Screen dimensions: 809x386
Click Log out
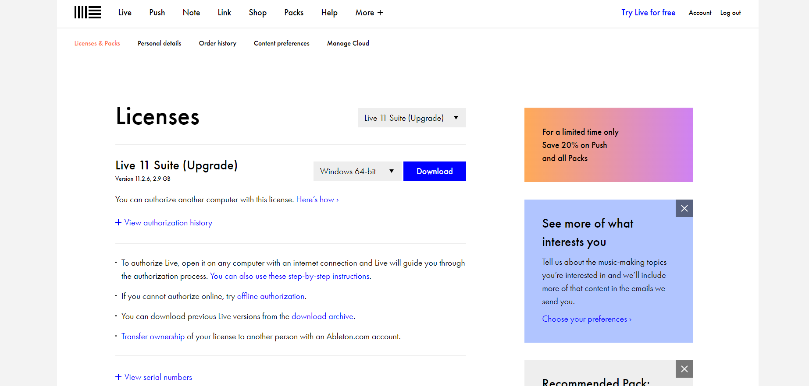tap(731, 13)
